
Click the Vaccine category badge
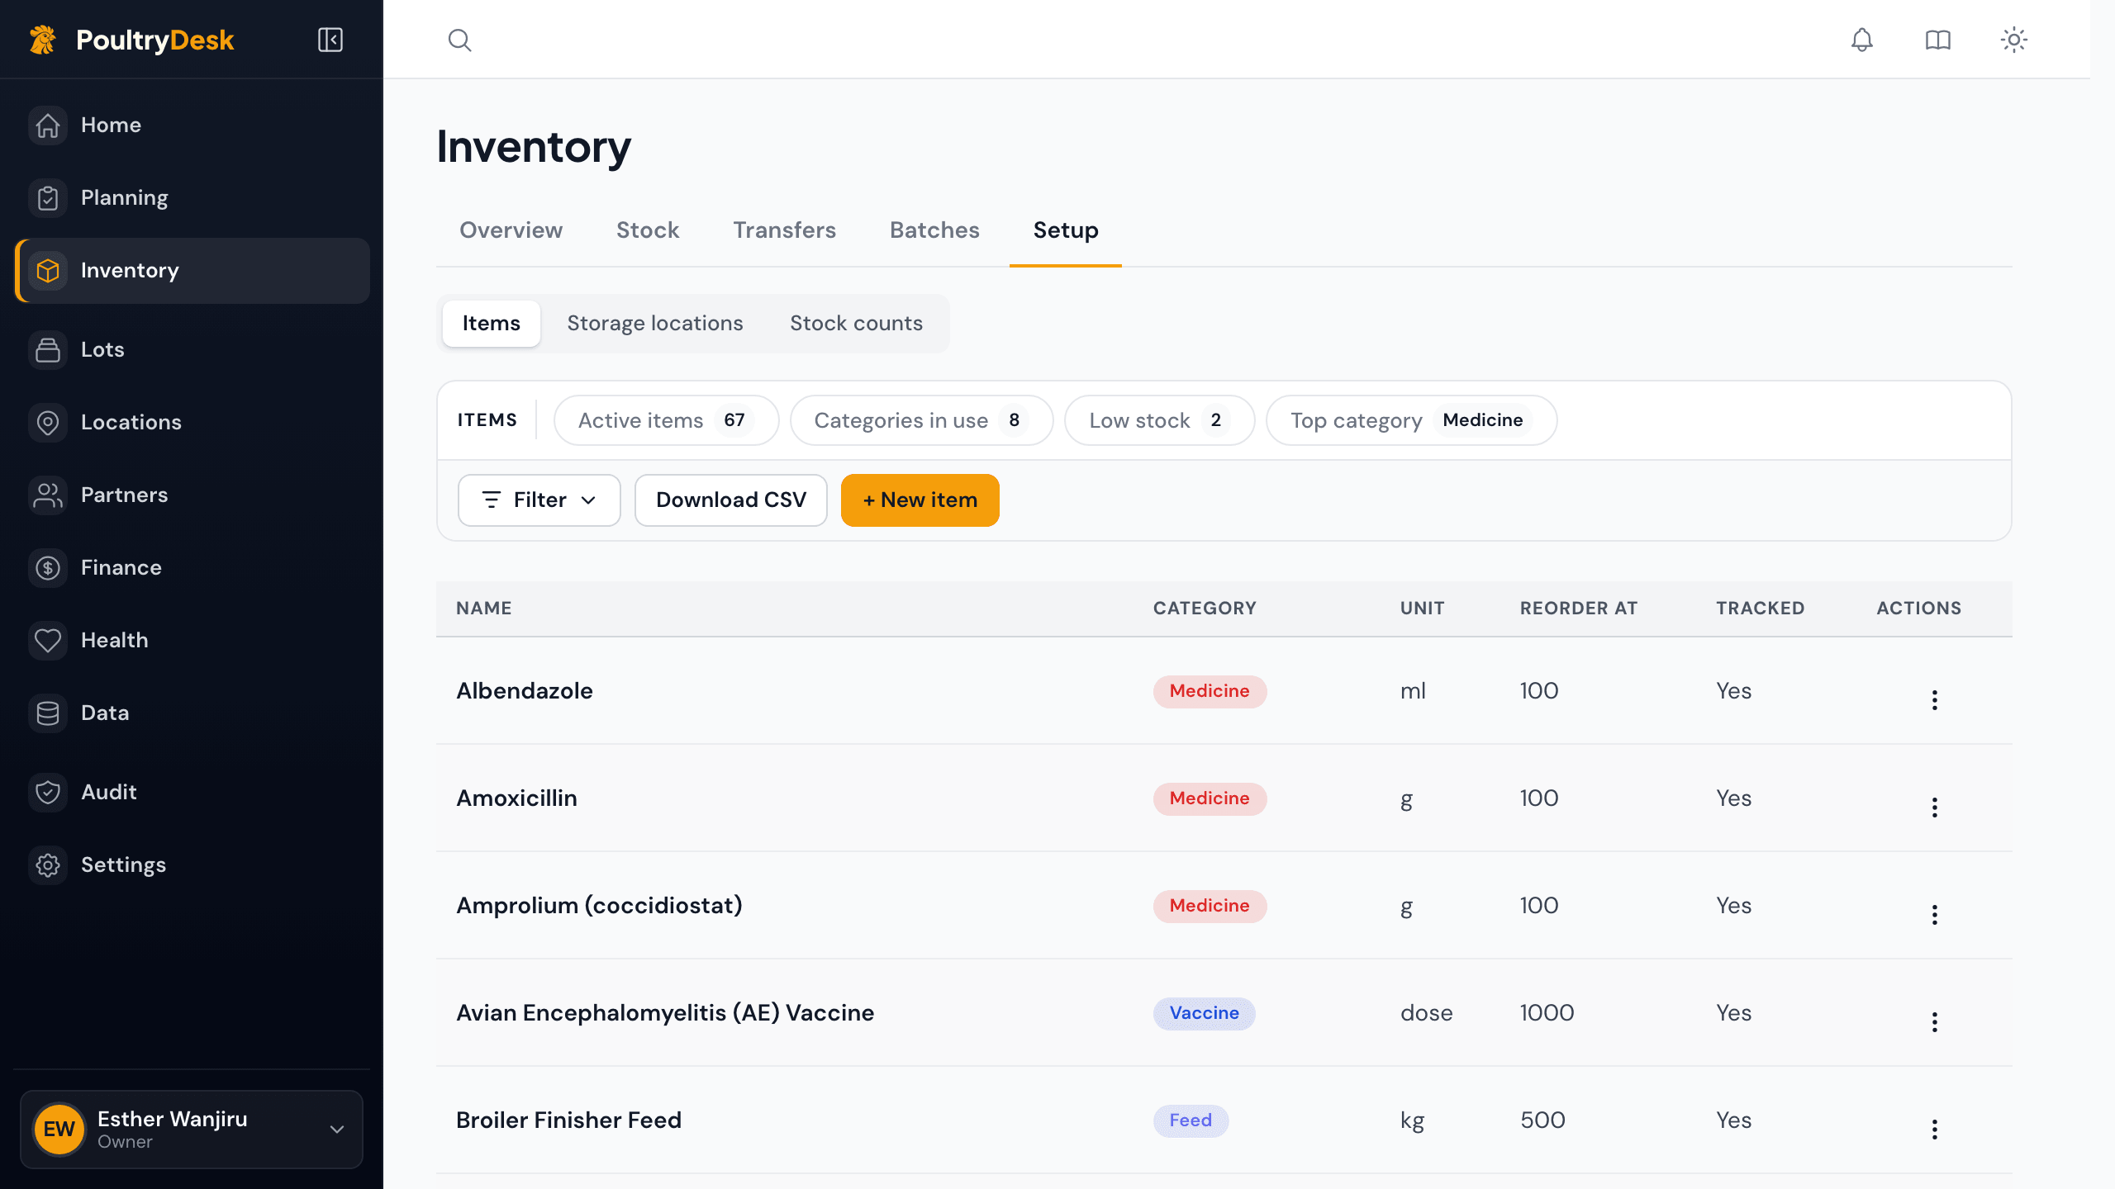[1205, 1014]
